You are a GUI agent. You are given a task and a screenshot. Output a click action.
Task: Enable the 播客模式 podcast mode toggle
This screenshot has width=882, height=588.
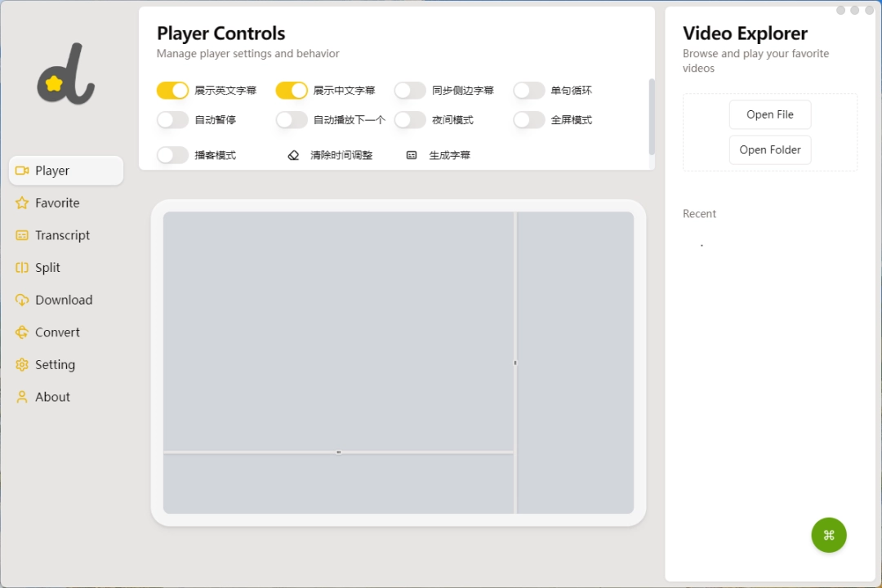pyautogui.click(x=172, y=154)
